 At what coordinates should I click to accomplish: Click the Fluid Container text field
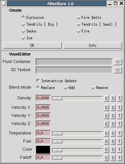[74, 62]
